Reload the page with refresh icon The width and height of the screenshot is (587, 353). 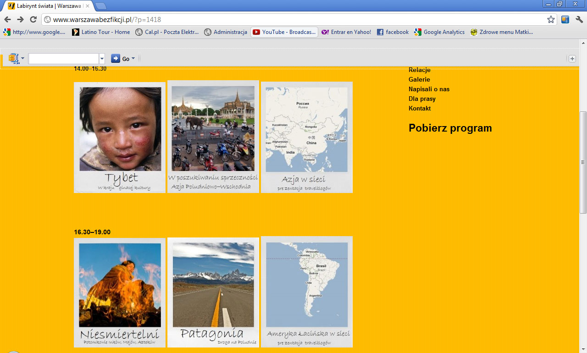coord(33,19)
